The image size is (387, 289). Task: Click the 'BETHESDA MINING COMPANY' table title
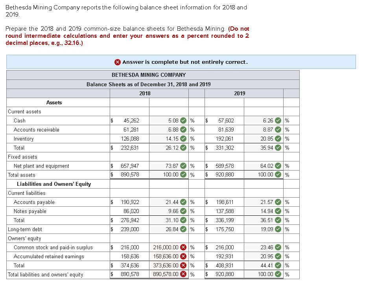[149, 75]
